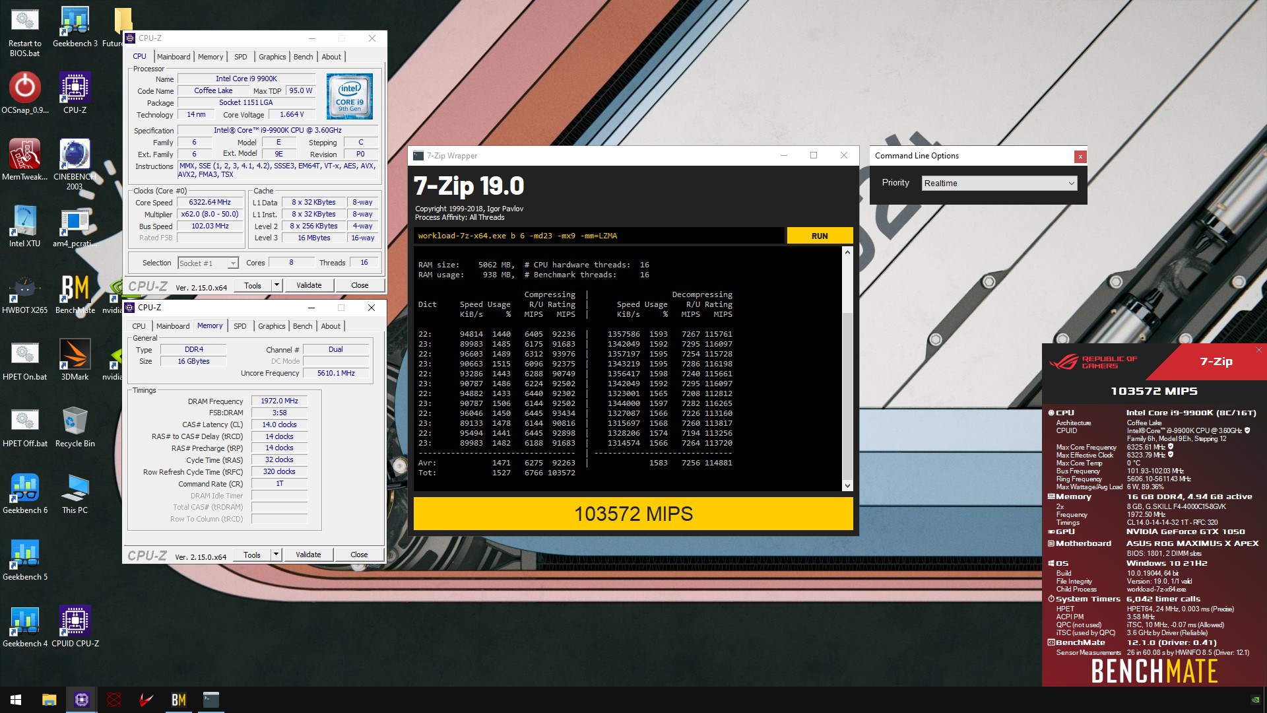The width and height of the screenshot is (1267, 713).
Task: Click 7-Zip output scrollbar up arrow
Action: click(x=847, y=252)
